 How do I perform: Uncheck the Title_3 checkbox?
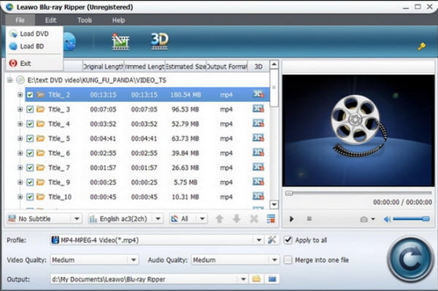(x=30, y=109)
